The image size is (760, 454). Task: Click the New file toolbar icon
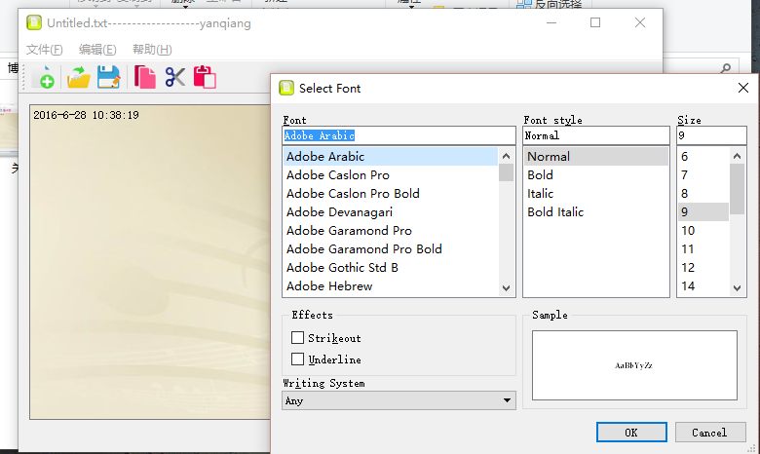pos(46,77)
